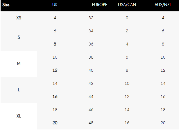The width and height of the screenshot is (179, 135).
Task: Select the S size row label
Action: [x=19, y=38]
